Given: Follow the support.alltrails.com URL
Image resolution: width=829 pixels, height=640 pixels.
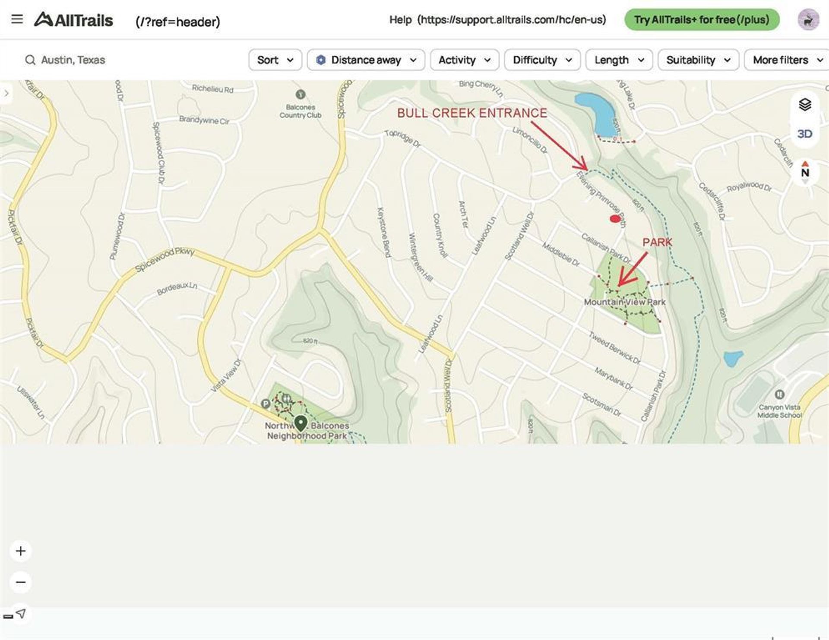Looking at the screenshot, I should coord(512,20).
